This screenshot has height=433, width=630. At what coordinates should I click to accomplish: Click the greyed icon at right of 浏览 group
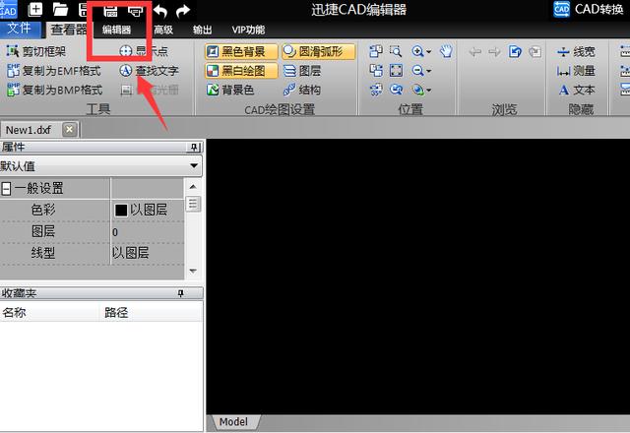tap(535, 52)
